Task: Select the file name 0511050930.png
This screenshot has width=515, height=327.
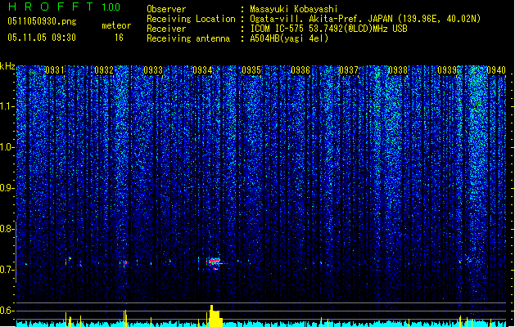Action: [x=42, y=21]
